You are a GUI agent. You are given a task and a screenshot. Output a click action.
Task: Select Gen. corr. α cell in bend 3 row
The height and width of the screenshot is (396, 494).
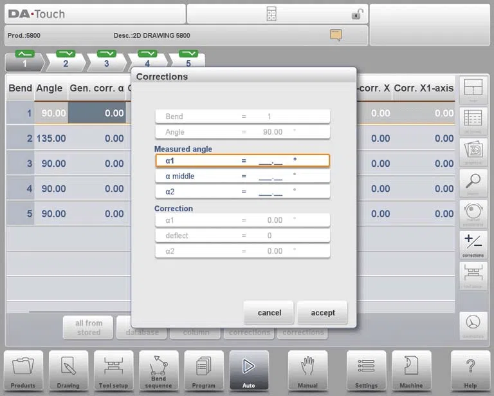pyautogui.click(x=97, y=164)
